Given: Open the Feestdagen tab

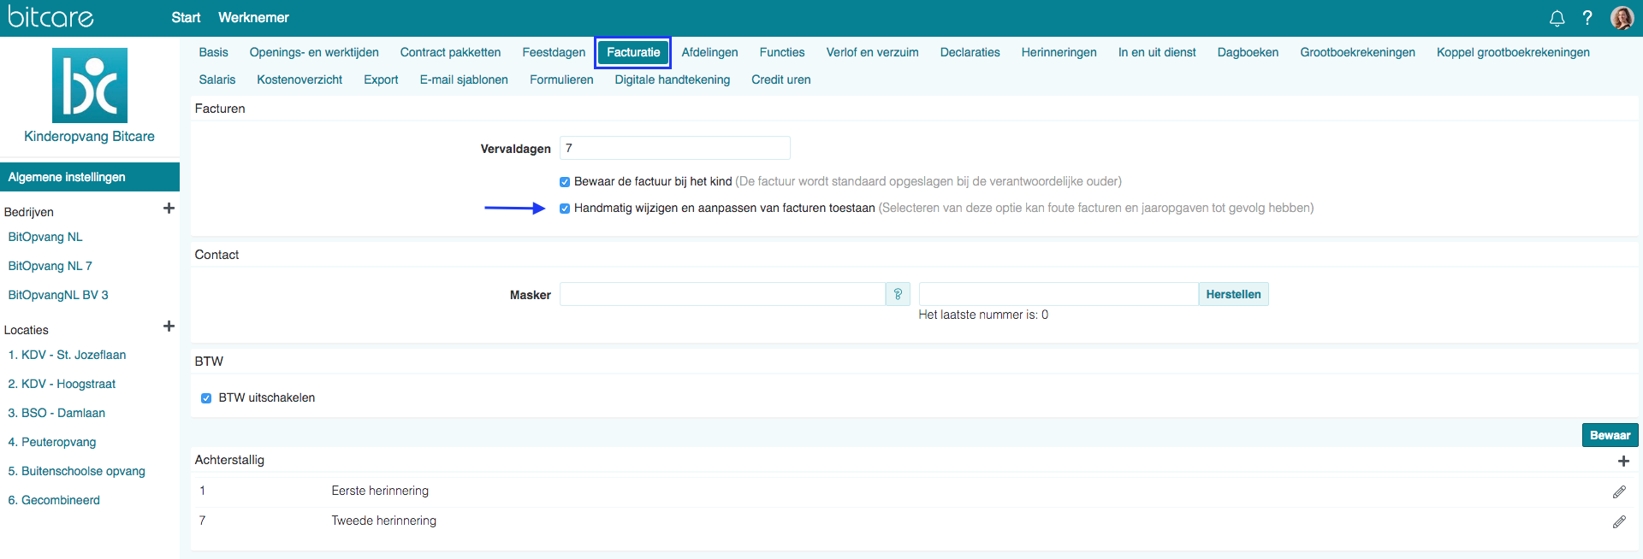Looking at the screenshot, I should [x=554, y=52].
